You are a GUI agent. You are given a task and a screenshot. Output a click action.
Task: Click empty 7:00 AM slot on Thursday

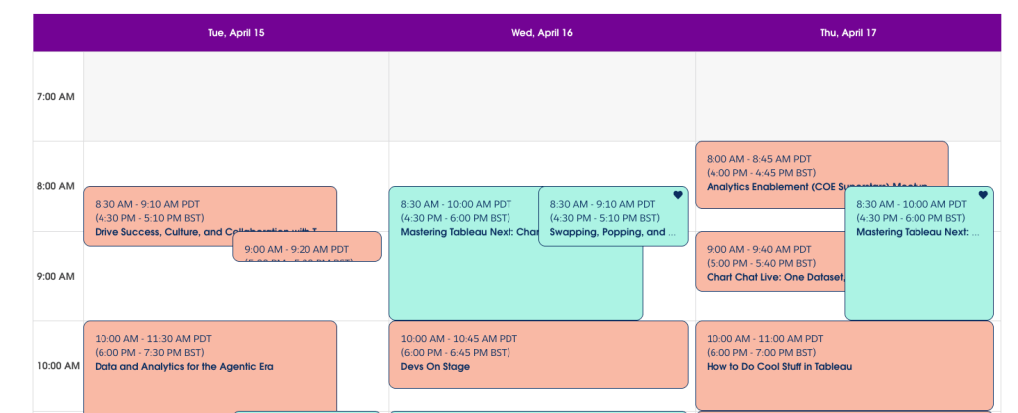tap(848, 97)
